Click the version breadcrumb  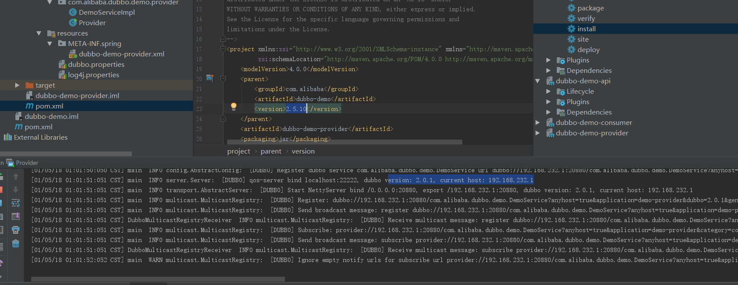[x=303, y=151]
